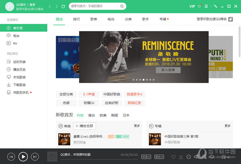Click the 5.1声道 category button
This screenshot has height=164, width=241.
coord(89,94)
